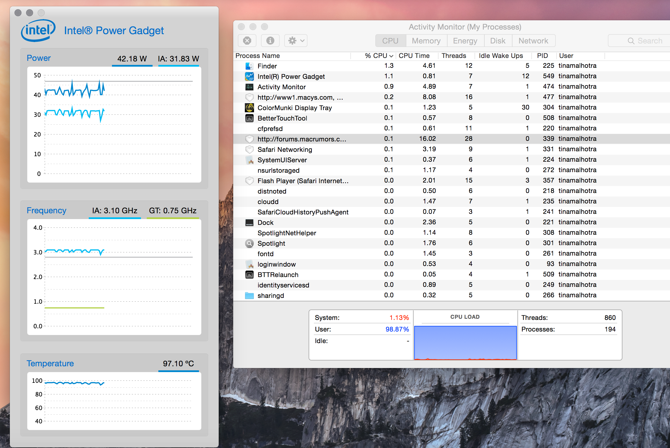
Task: Select the cloudd process name
Action: [268, 202]
